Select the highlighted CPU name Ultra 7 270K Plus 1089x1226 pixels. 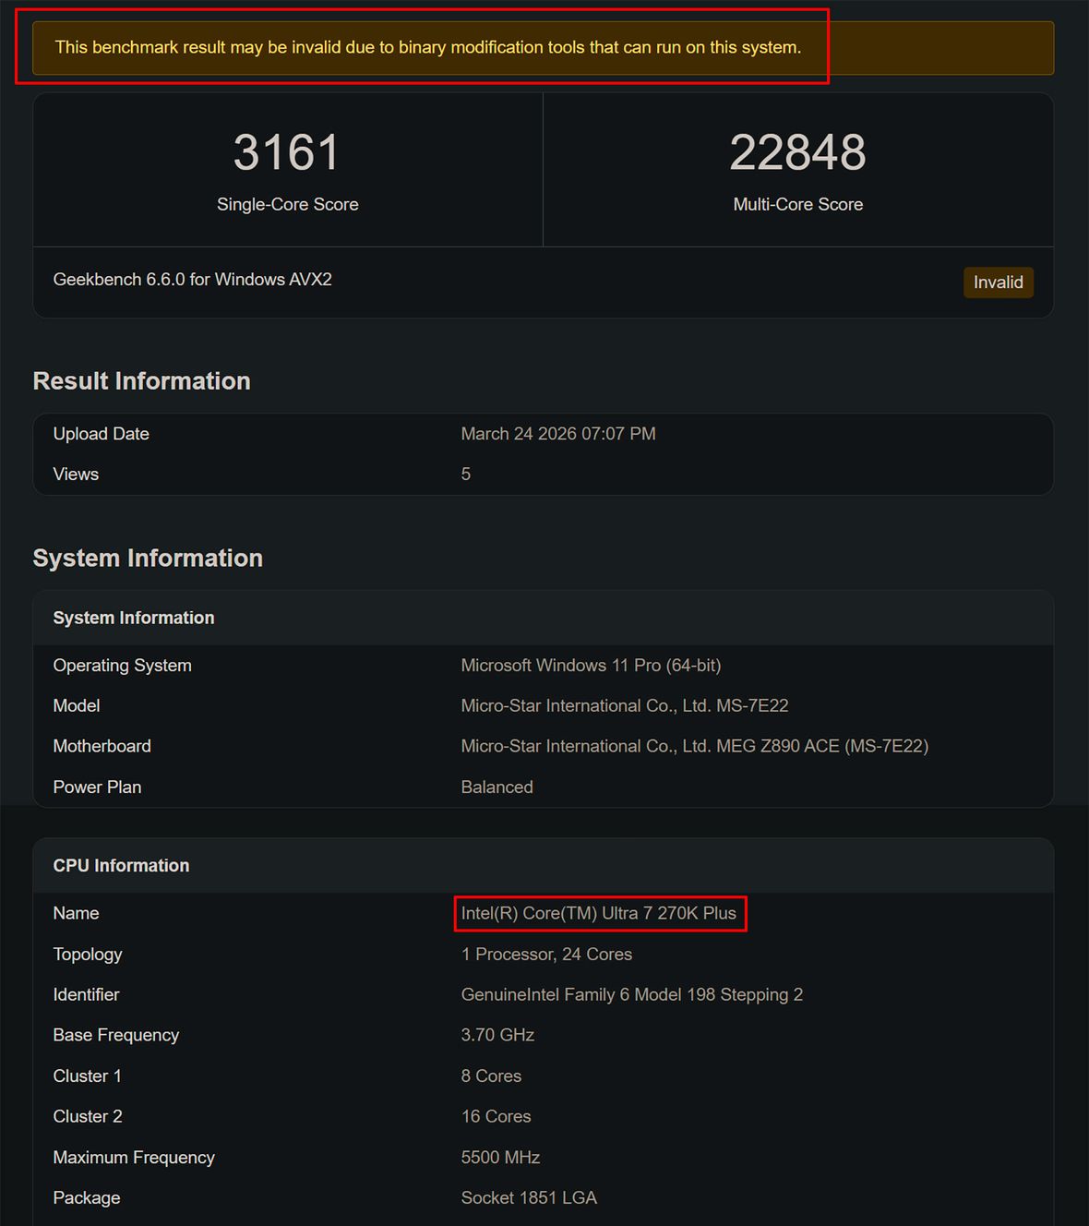tap(601, 913)
